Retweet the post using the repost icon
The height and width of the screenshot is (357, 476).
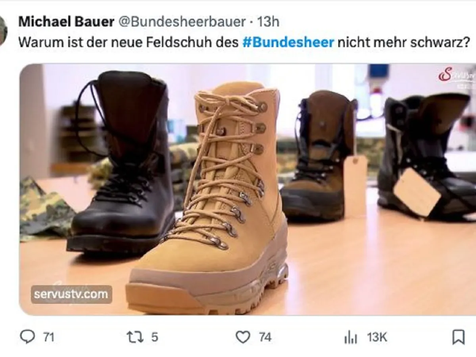[134, 337]
